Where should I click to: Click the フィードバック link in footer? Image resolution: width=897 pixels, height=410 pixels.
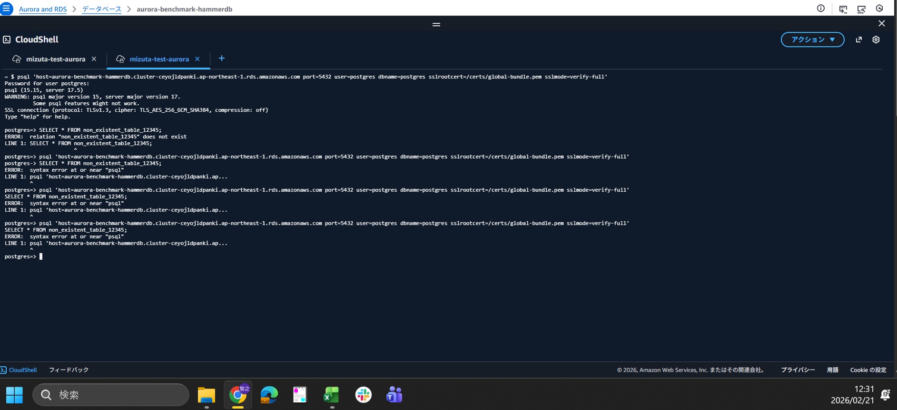[69, 370]
